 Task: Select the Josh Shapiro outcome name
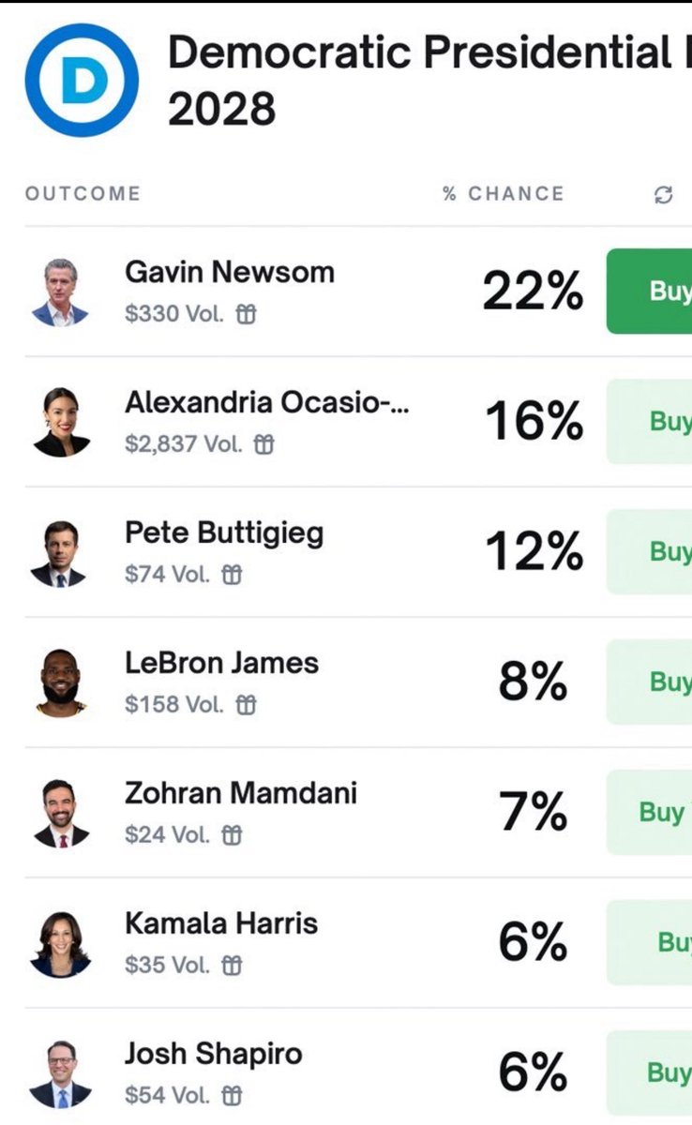[213, 1054]
